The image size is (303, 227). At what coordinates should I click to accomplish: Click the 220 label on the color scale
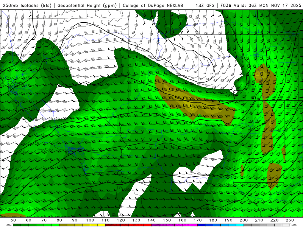274,220
